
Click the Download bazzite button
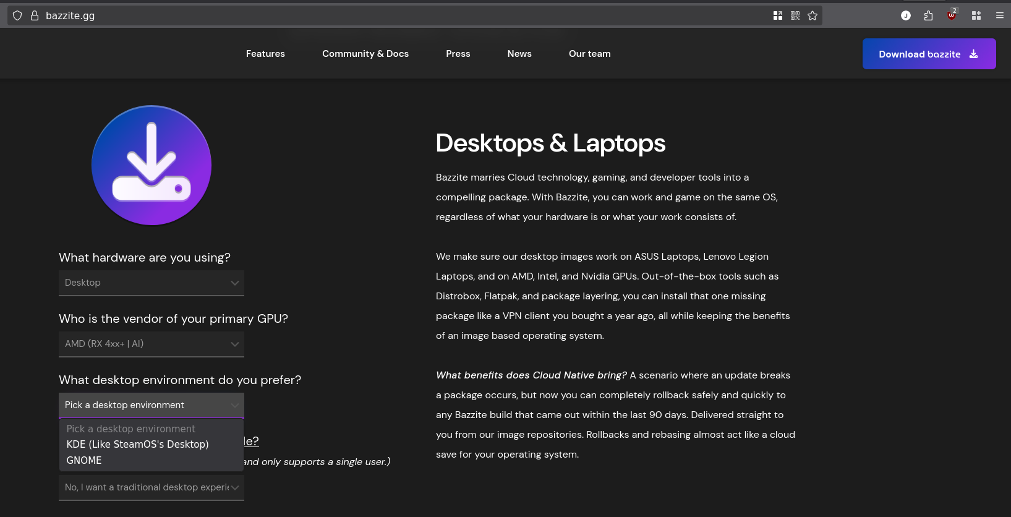pyautogui.click(x=929, y=54)
